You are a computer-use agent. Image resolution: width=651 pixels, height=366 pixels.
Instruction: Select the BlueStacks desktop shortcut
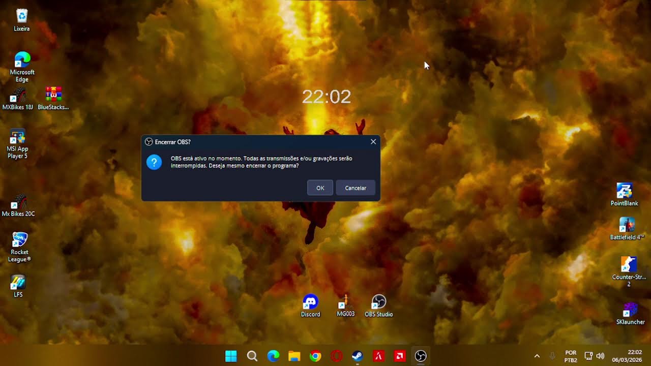[53, 99]
